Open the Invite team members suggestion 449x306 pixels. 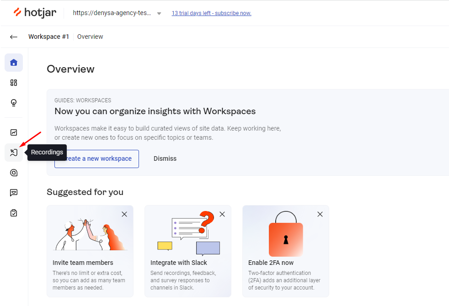point(83,263)
